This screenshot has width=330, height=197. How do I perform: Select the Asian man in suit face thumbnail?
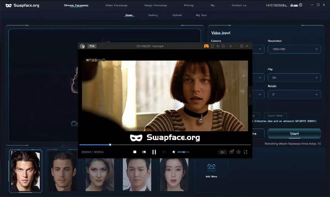pyautogui.click(x=137, y=175)
